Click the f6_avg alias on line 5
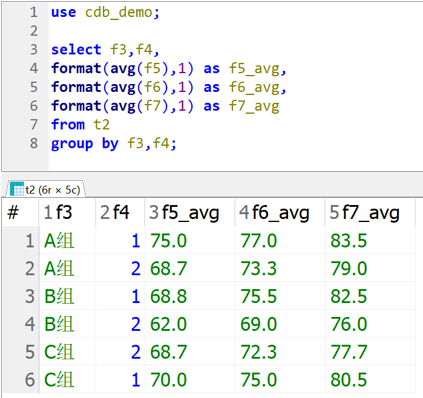Viewport: 423px width, 398px height. pyautogui.click(x=253, y=87)
